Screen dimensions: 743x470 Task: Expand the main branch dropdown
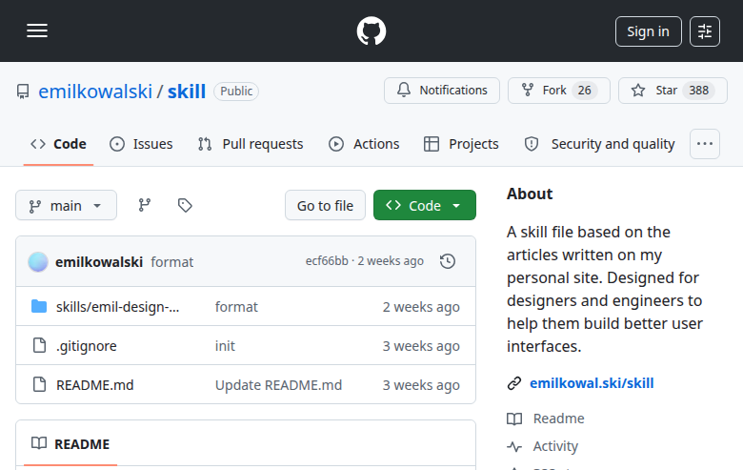(66, 205)
